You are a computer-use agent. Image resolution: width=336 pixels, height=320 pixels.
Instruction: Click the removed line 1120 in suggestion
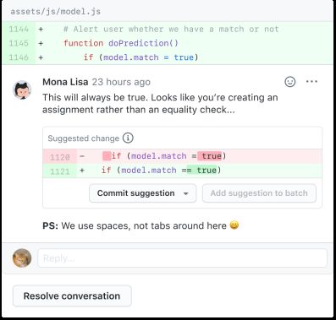(x=182, y=156)
